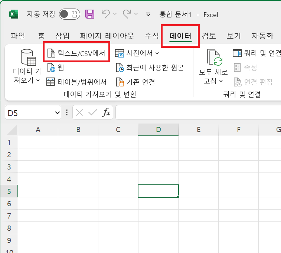Open Customize Quick Access Toolbar dropdown
Screen dimensions: 281x253
[148, 14]
